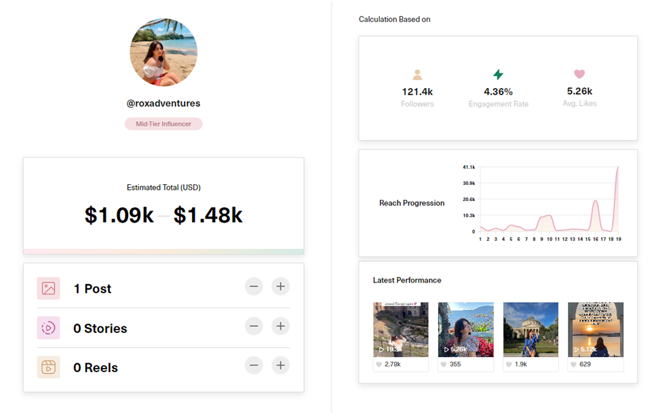Viewport: 657px width, 413px height.
Task: Click the play icon showing 5.26k views
Action: coord(447,349)
